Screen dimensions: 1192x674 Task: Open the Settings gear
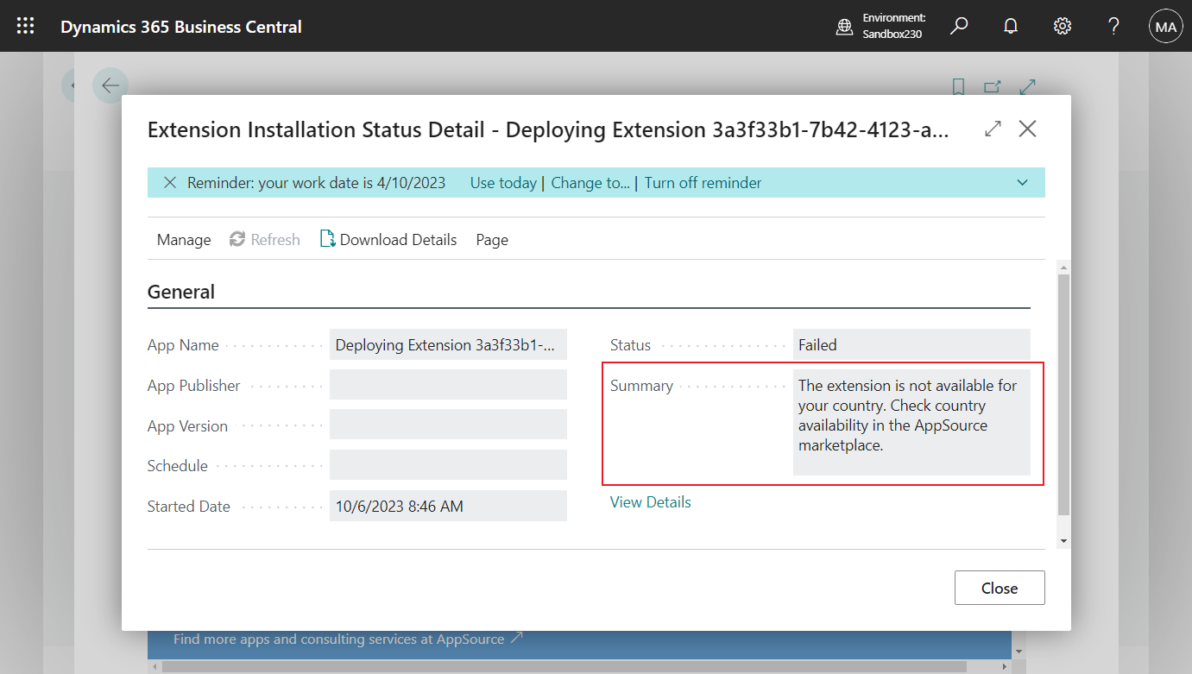tap(1062, 26)
